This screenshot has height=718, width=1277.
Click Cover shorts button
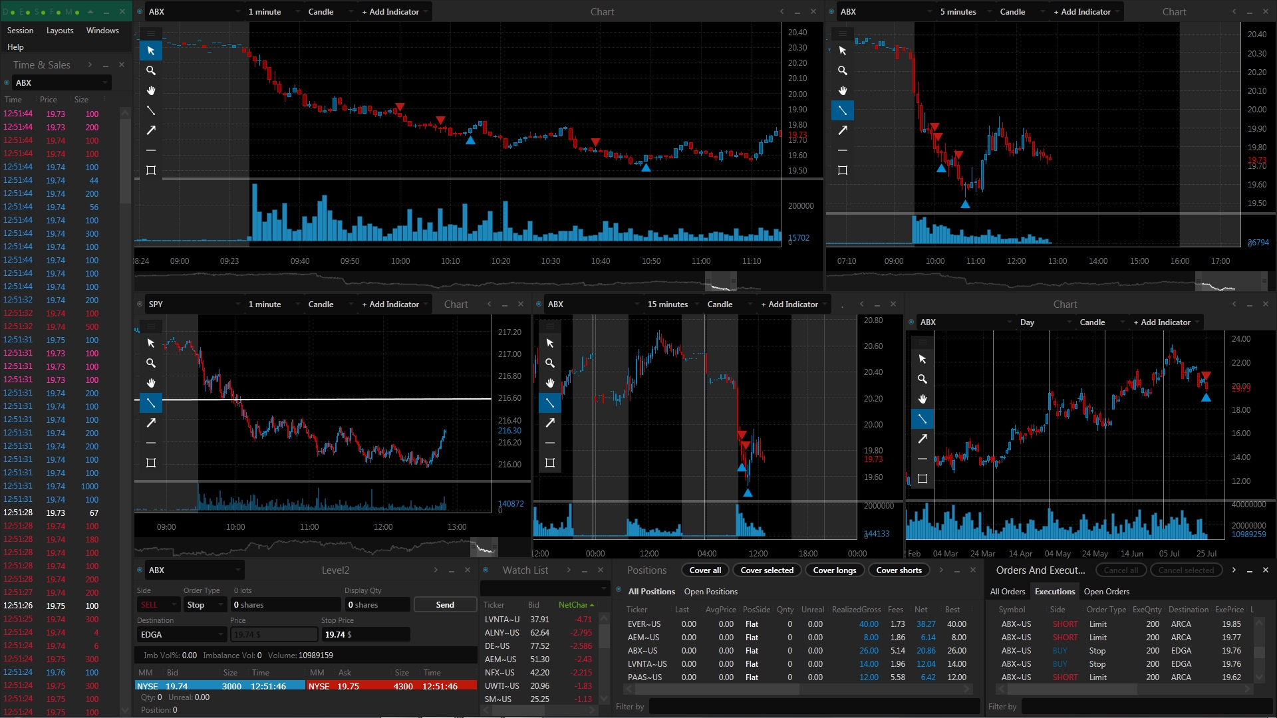coord(899,570)
